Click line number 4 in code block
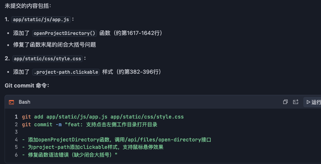This screenshot has width=321, height=164. coord(16,140)
